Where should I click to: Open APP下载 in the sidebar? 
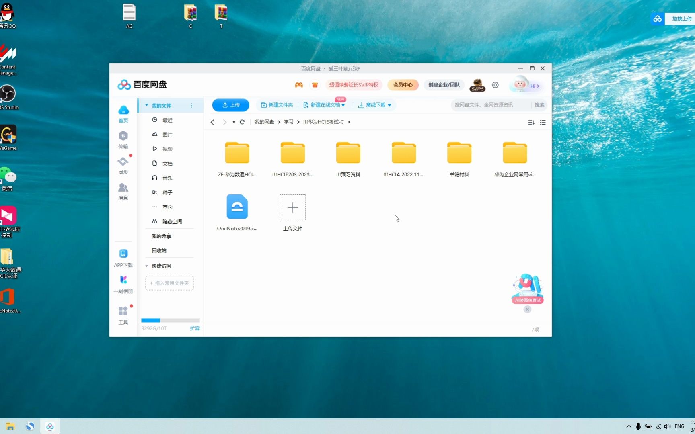[x=123, y=258]
